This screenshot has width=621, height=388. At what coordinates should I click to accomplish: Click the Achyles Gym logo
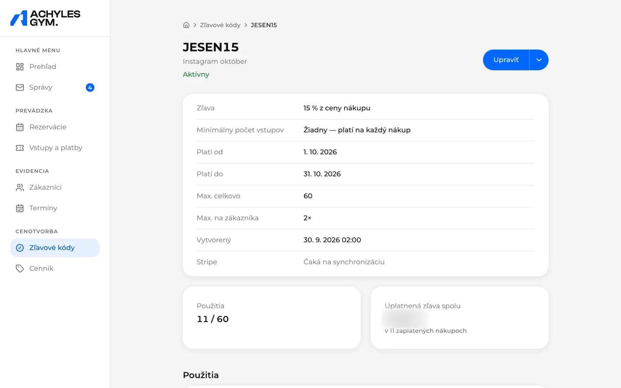tap(45, 18)
